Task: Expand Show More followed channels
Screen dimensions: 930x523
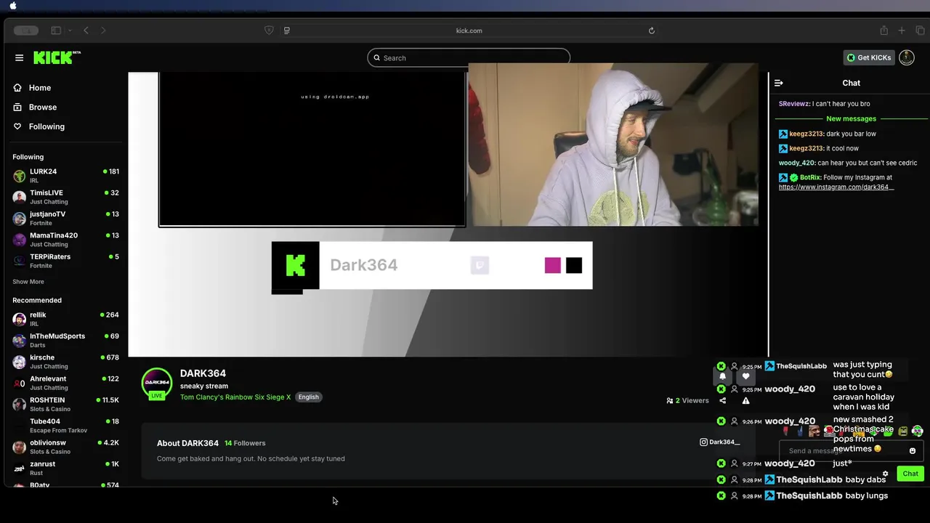Action: click(28, 282)
